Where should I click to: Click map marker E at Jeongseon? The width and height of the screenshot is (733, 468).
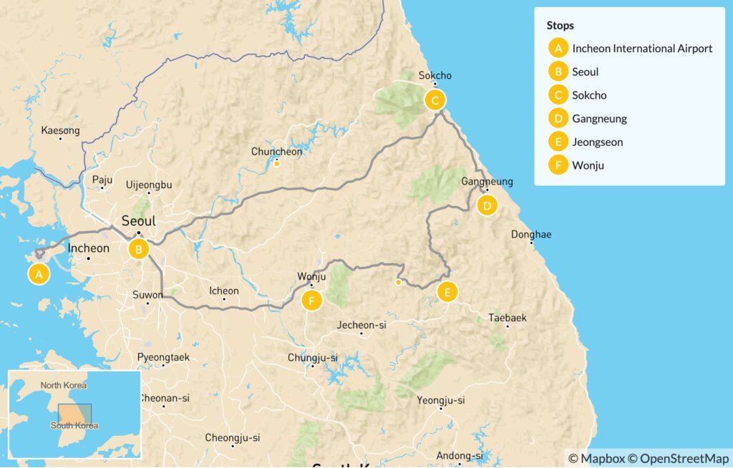tap(447, 291)
